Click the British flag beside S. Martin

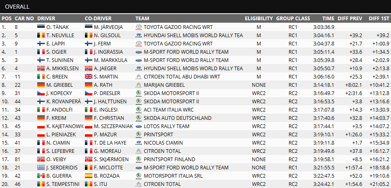(x=89, y=77)
